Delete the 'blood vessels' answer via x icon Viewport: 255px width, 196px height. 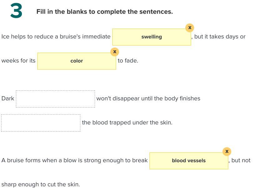coord(227,151)
